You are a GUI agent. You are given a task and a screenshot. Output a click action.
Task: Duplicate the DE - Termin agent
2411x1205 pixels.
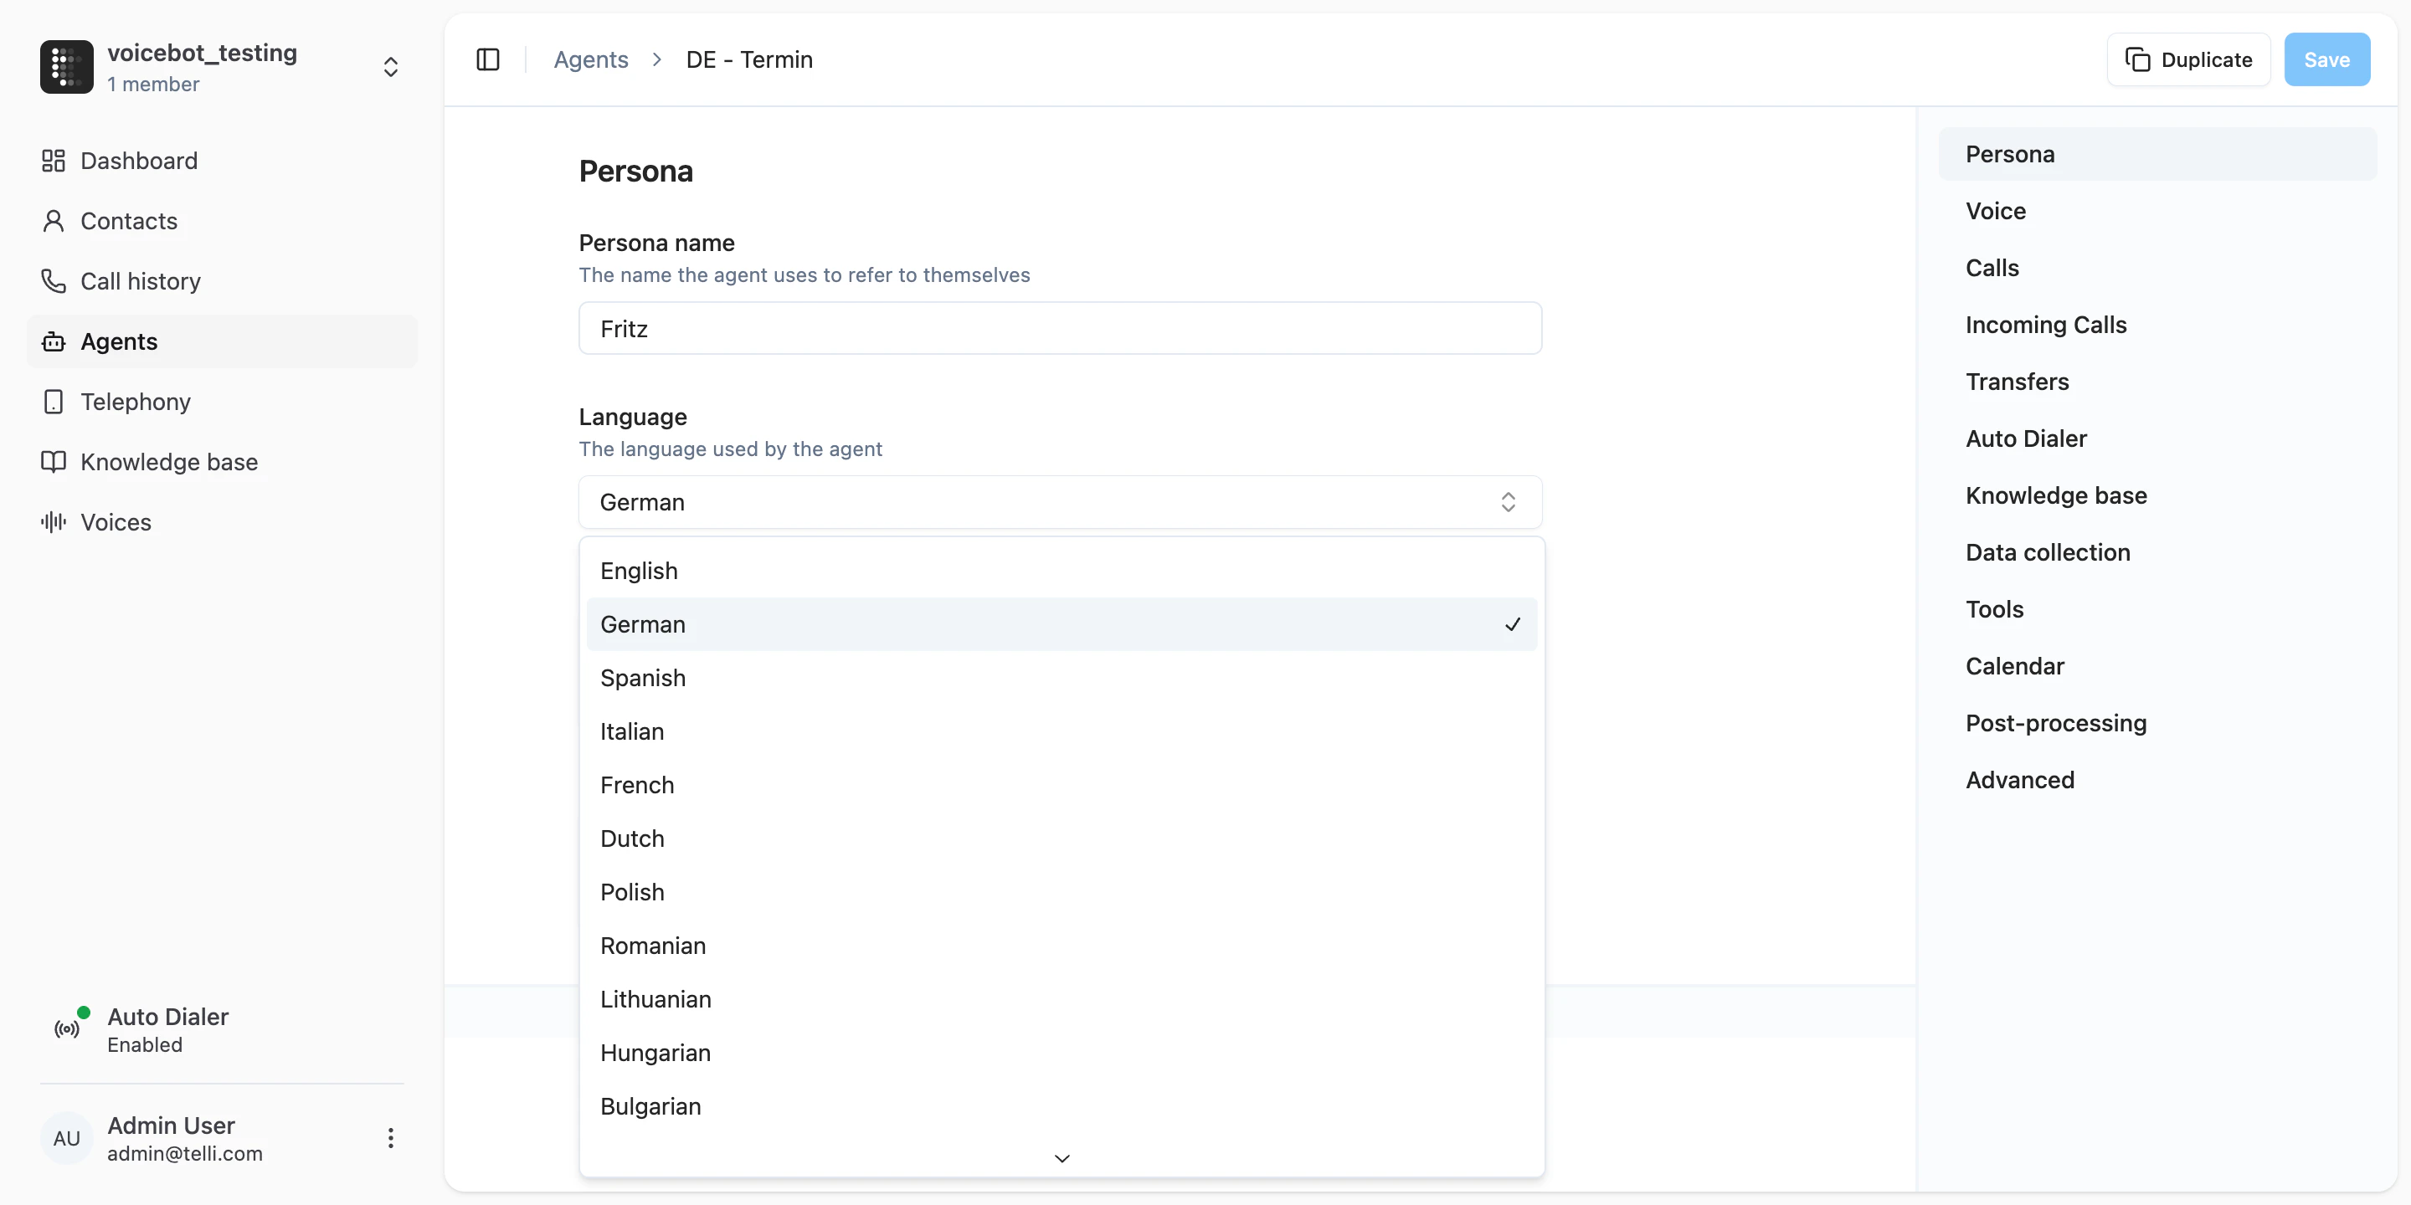[x=2188, y=59]
